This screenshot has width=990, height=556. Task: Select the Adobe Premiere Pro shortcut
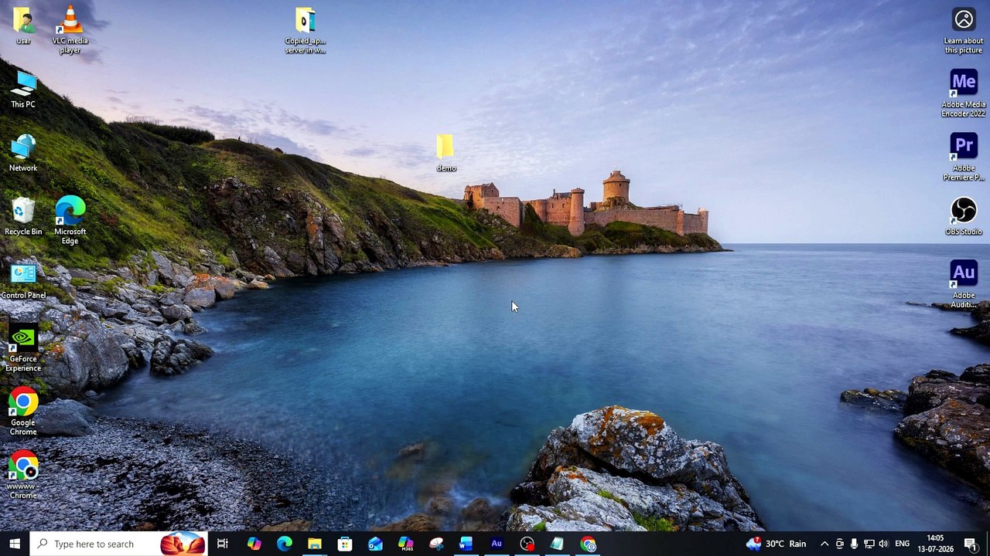[x=964, y=158]
